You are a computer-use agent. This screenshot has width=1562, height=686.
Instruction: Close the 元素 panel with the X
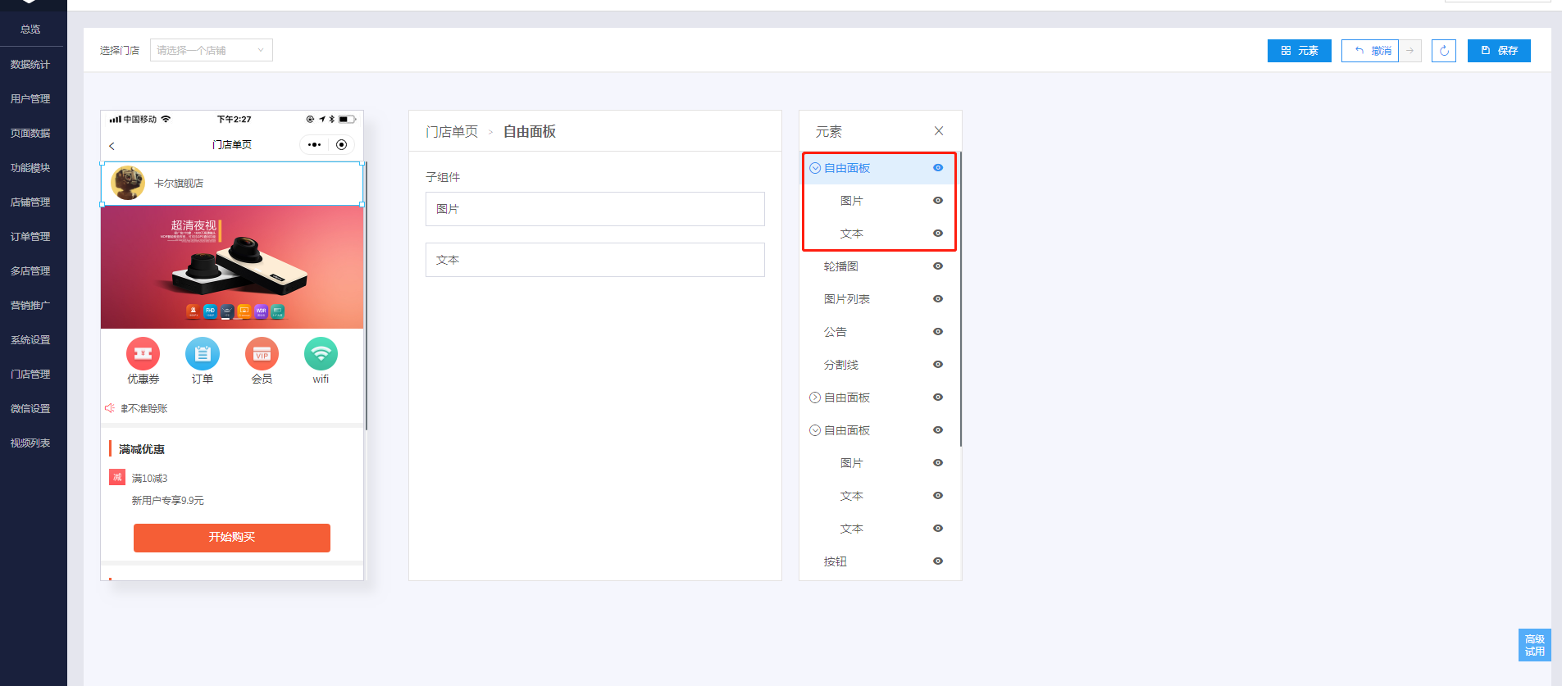[x=939, y=131]
